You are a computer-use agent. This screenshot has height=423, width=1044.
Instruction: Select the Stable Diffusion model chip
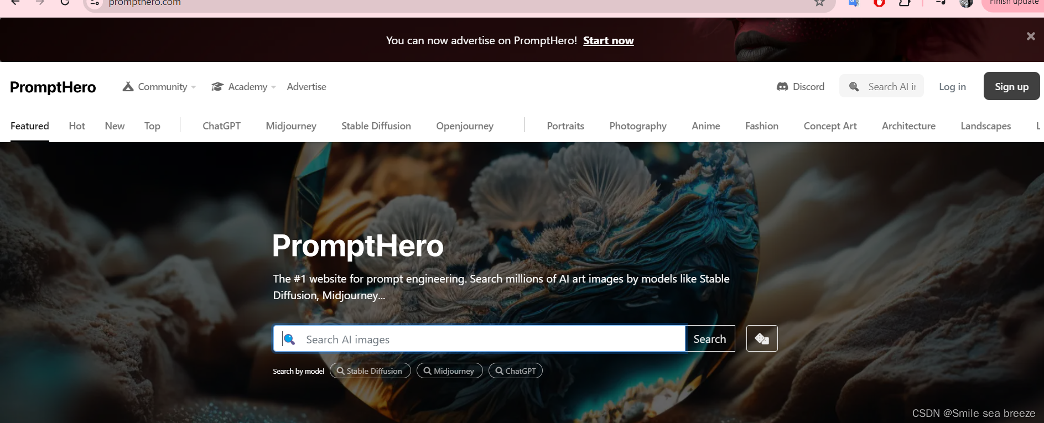(x=370, y=370)
